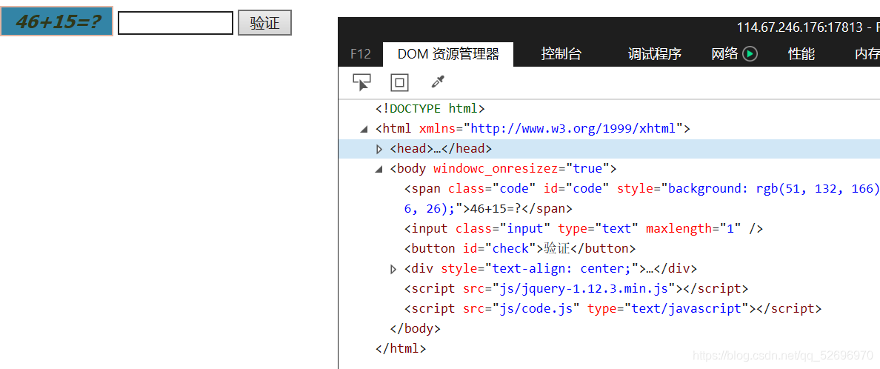Select the element picker tool icon
Viewport: 880px width, 369px height.
(361, 82)
